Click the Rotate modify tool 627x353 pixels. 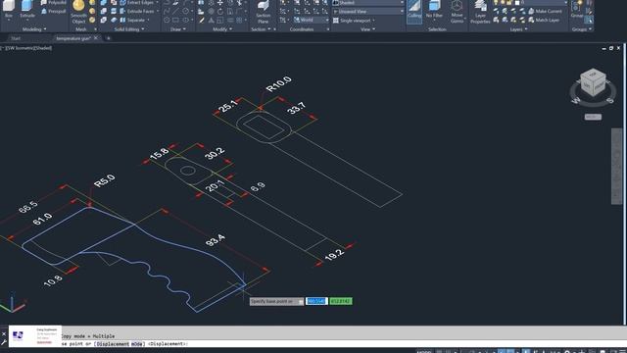click(x=220, y=11)
